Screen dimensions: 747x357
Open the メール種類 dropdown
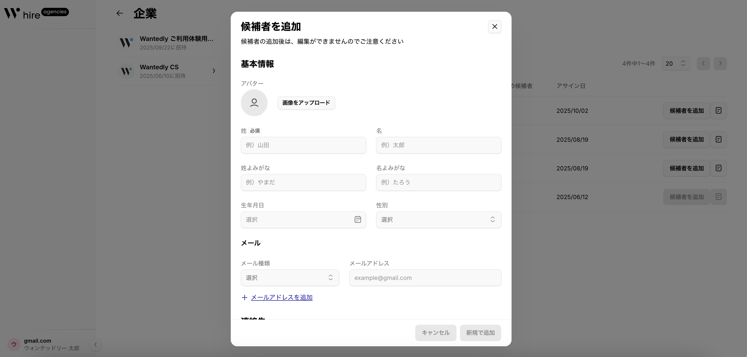pyautogui.click(x=290, y=278)
